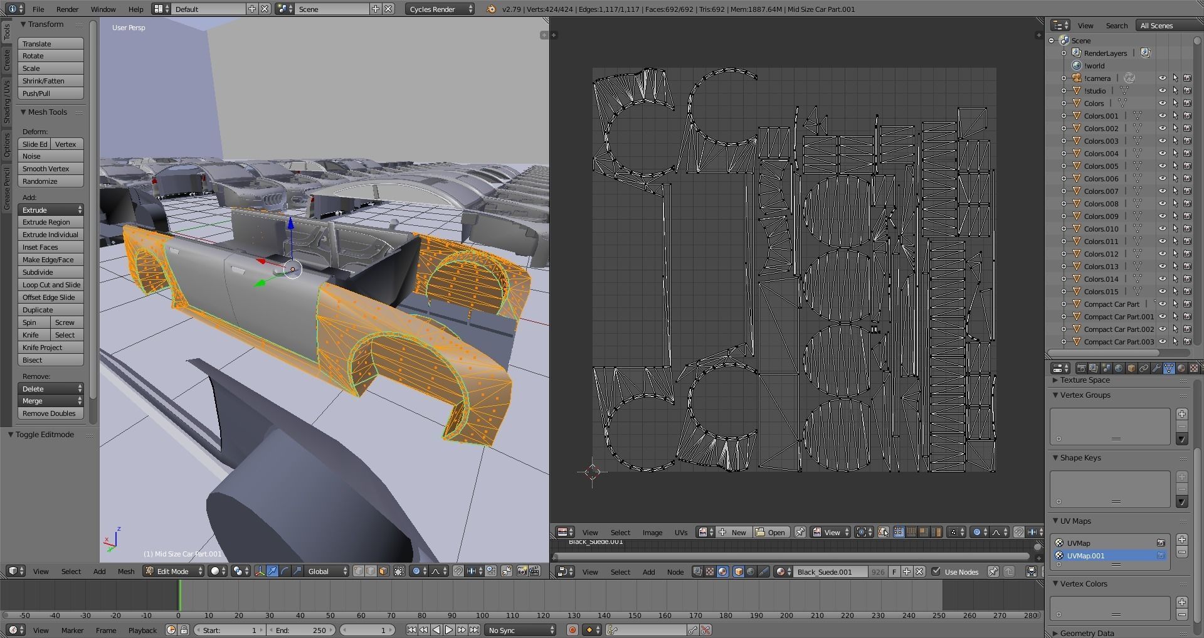The width and height of the screenshot is (1204, 638).
Task: Click the OpenGL render animation clapper icon
Action: pyautogui.click(x=534, y=572)
